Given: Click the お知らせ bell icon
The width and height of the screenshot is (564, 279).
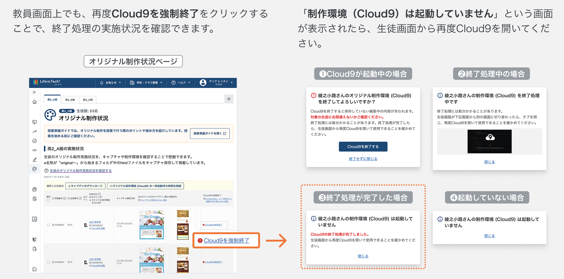Looking at the screenshot, I should coord(102,83).
